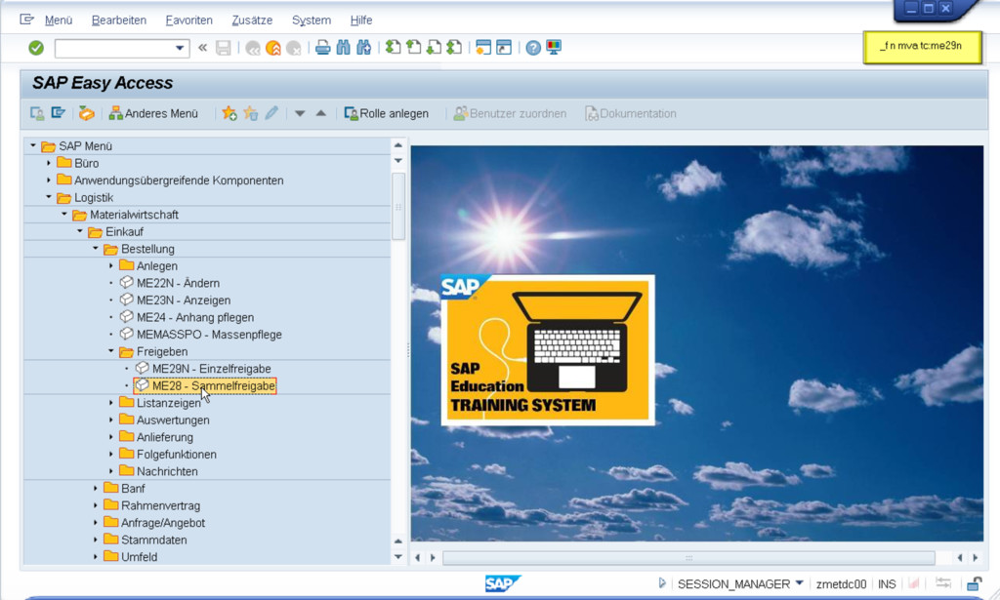
Task: Collapse the Freigeben folder
Action: [111, 351]
